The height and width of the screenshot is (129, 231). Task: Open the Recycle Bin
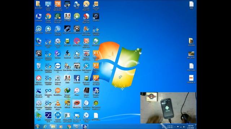tap(39, 67)
